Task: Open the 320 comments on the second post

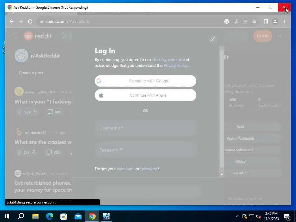Action: pos(53,152)
